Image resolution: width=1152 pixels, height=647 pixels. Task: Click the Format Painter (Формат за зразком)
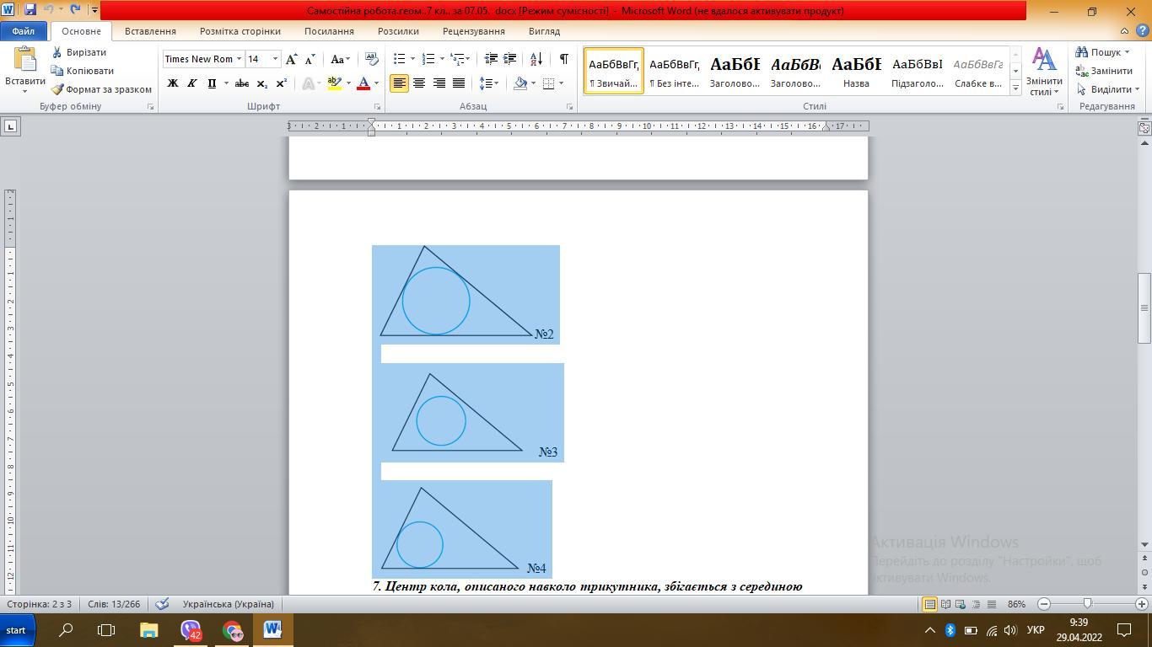pyautogui.click(x=101, y=89)
